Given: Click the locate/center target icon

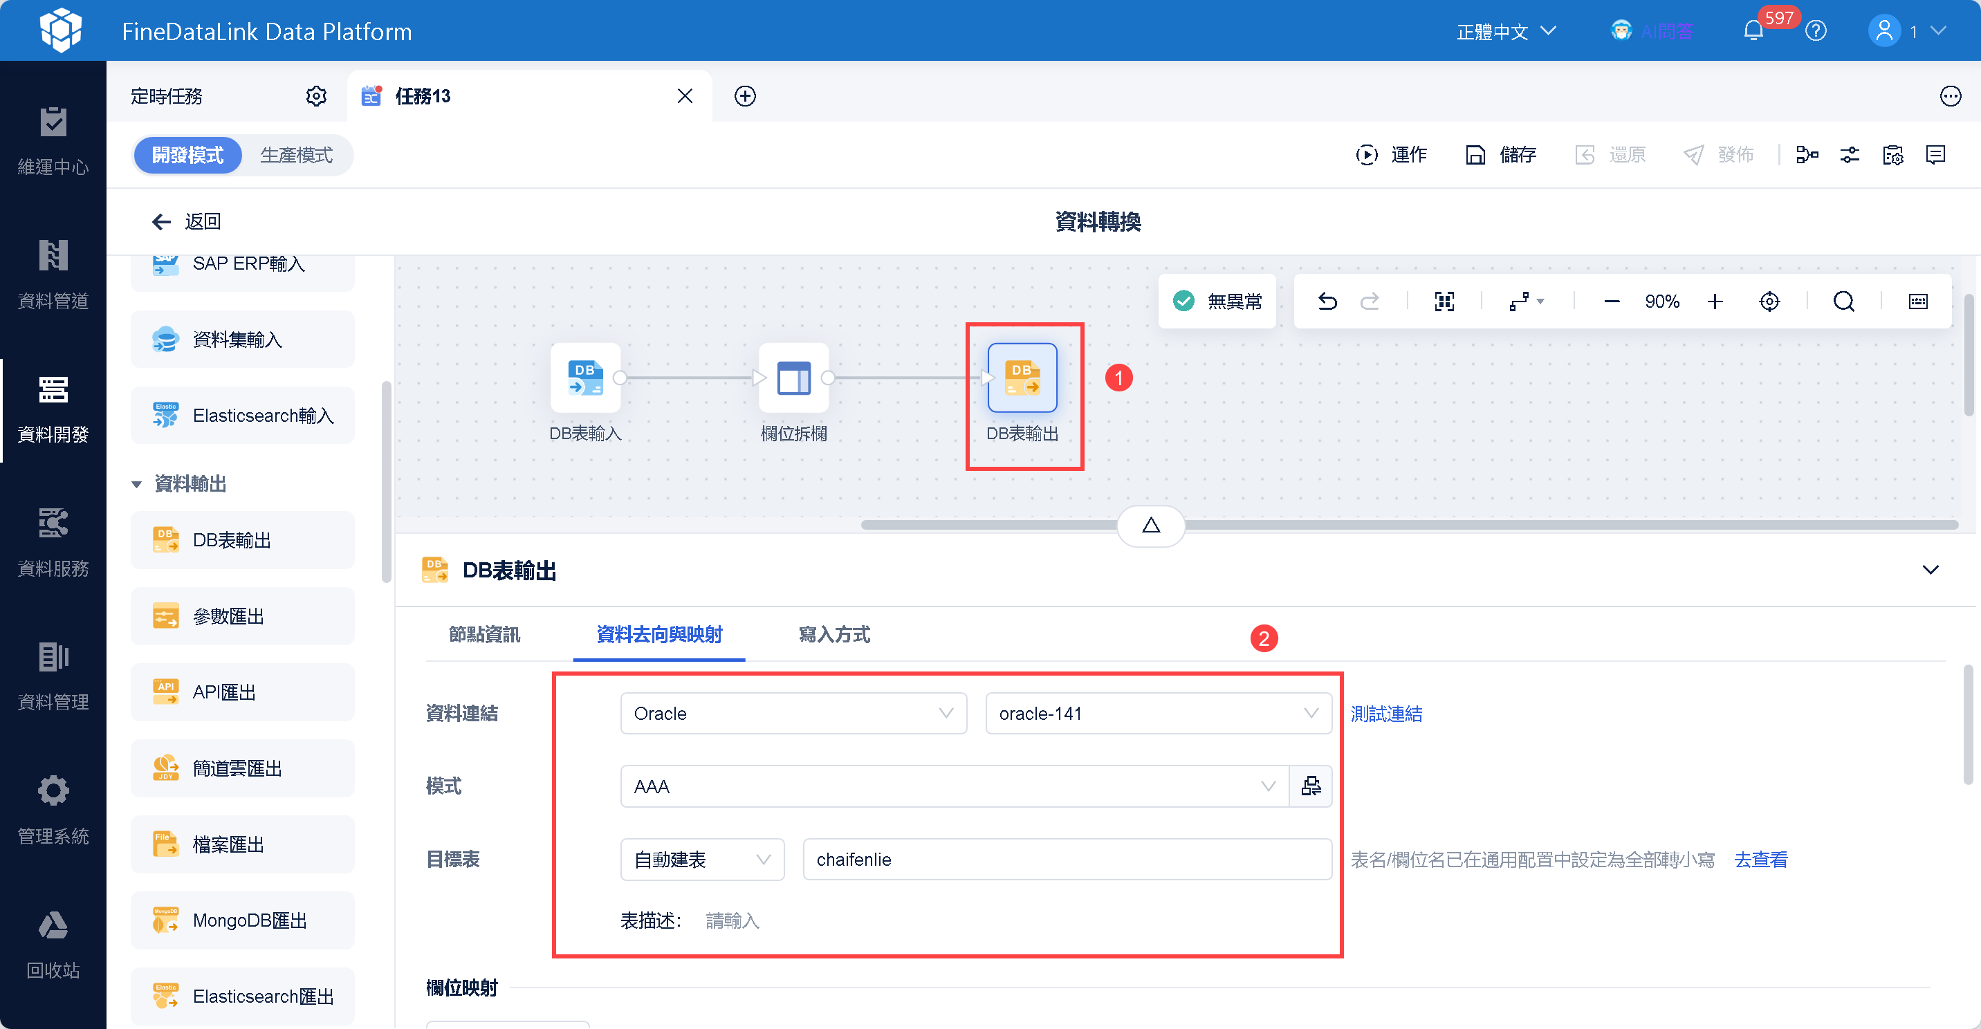Looking at the screenshot, I should pyautogui.click(x=1769, y=302).
